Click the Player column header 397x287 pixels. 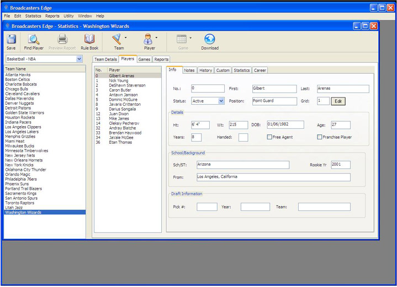[134, 70]
